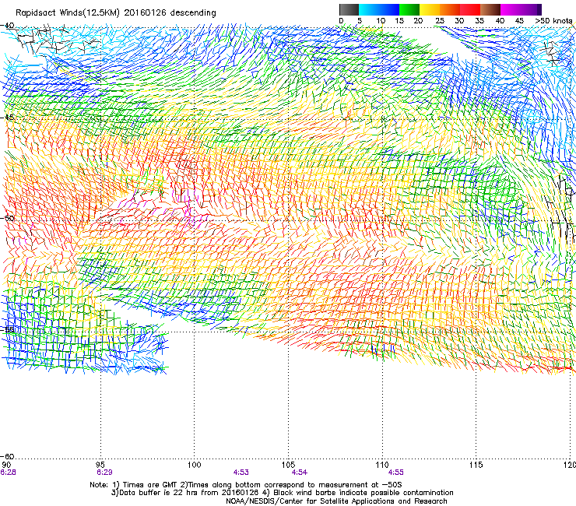Image resolution: width=576 pixels, height=506 pixels.
Task: Click the -45 latitude axis label
Action: point(7,118)
